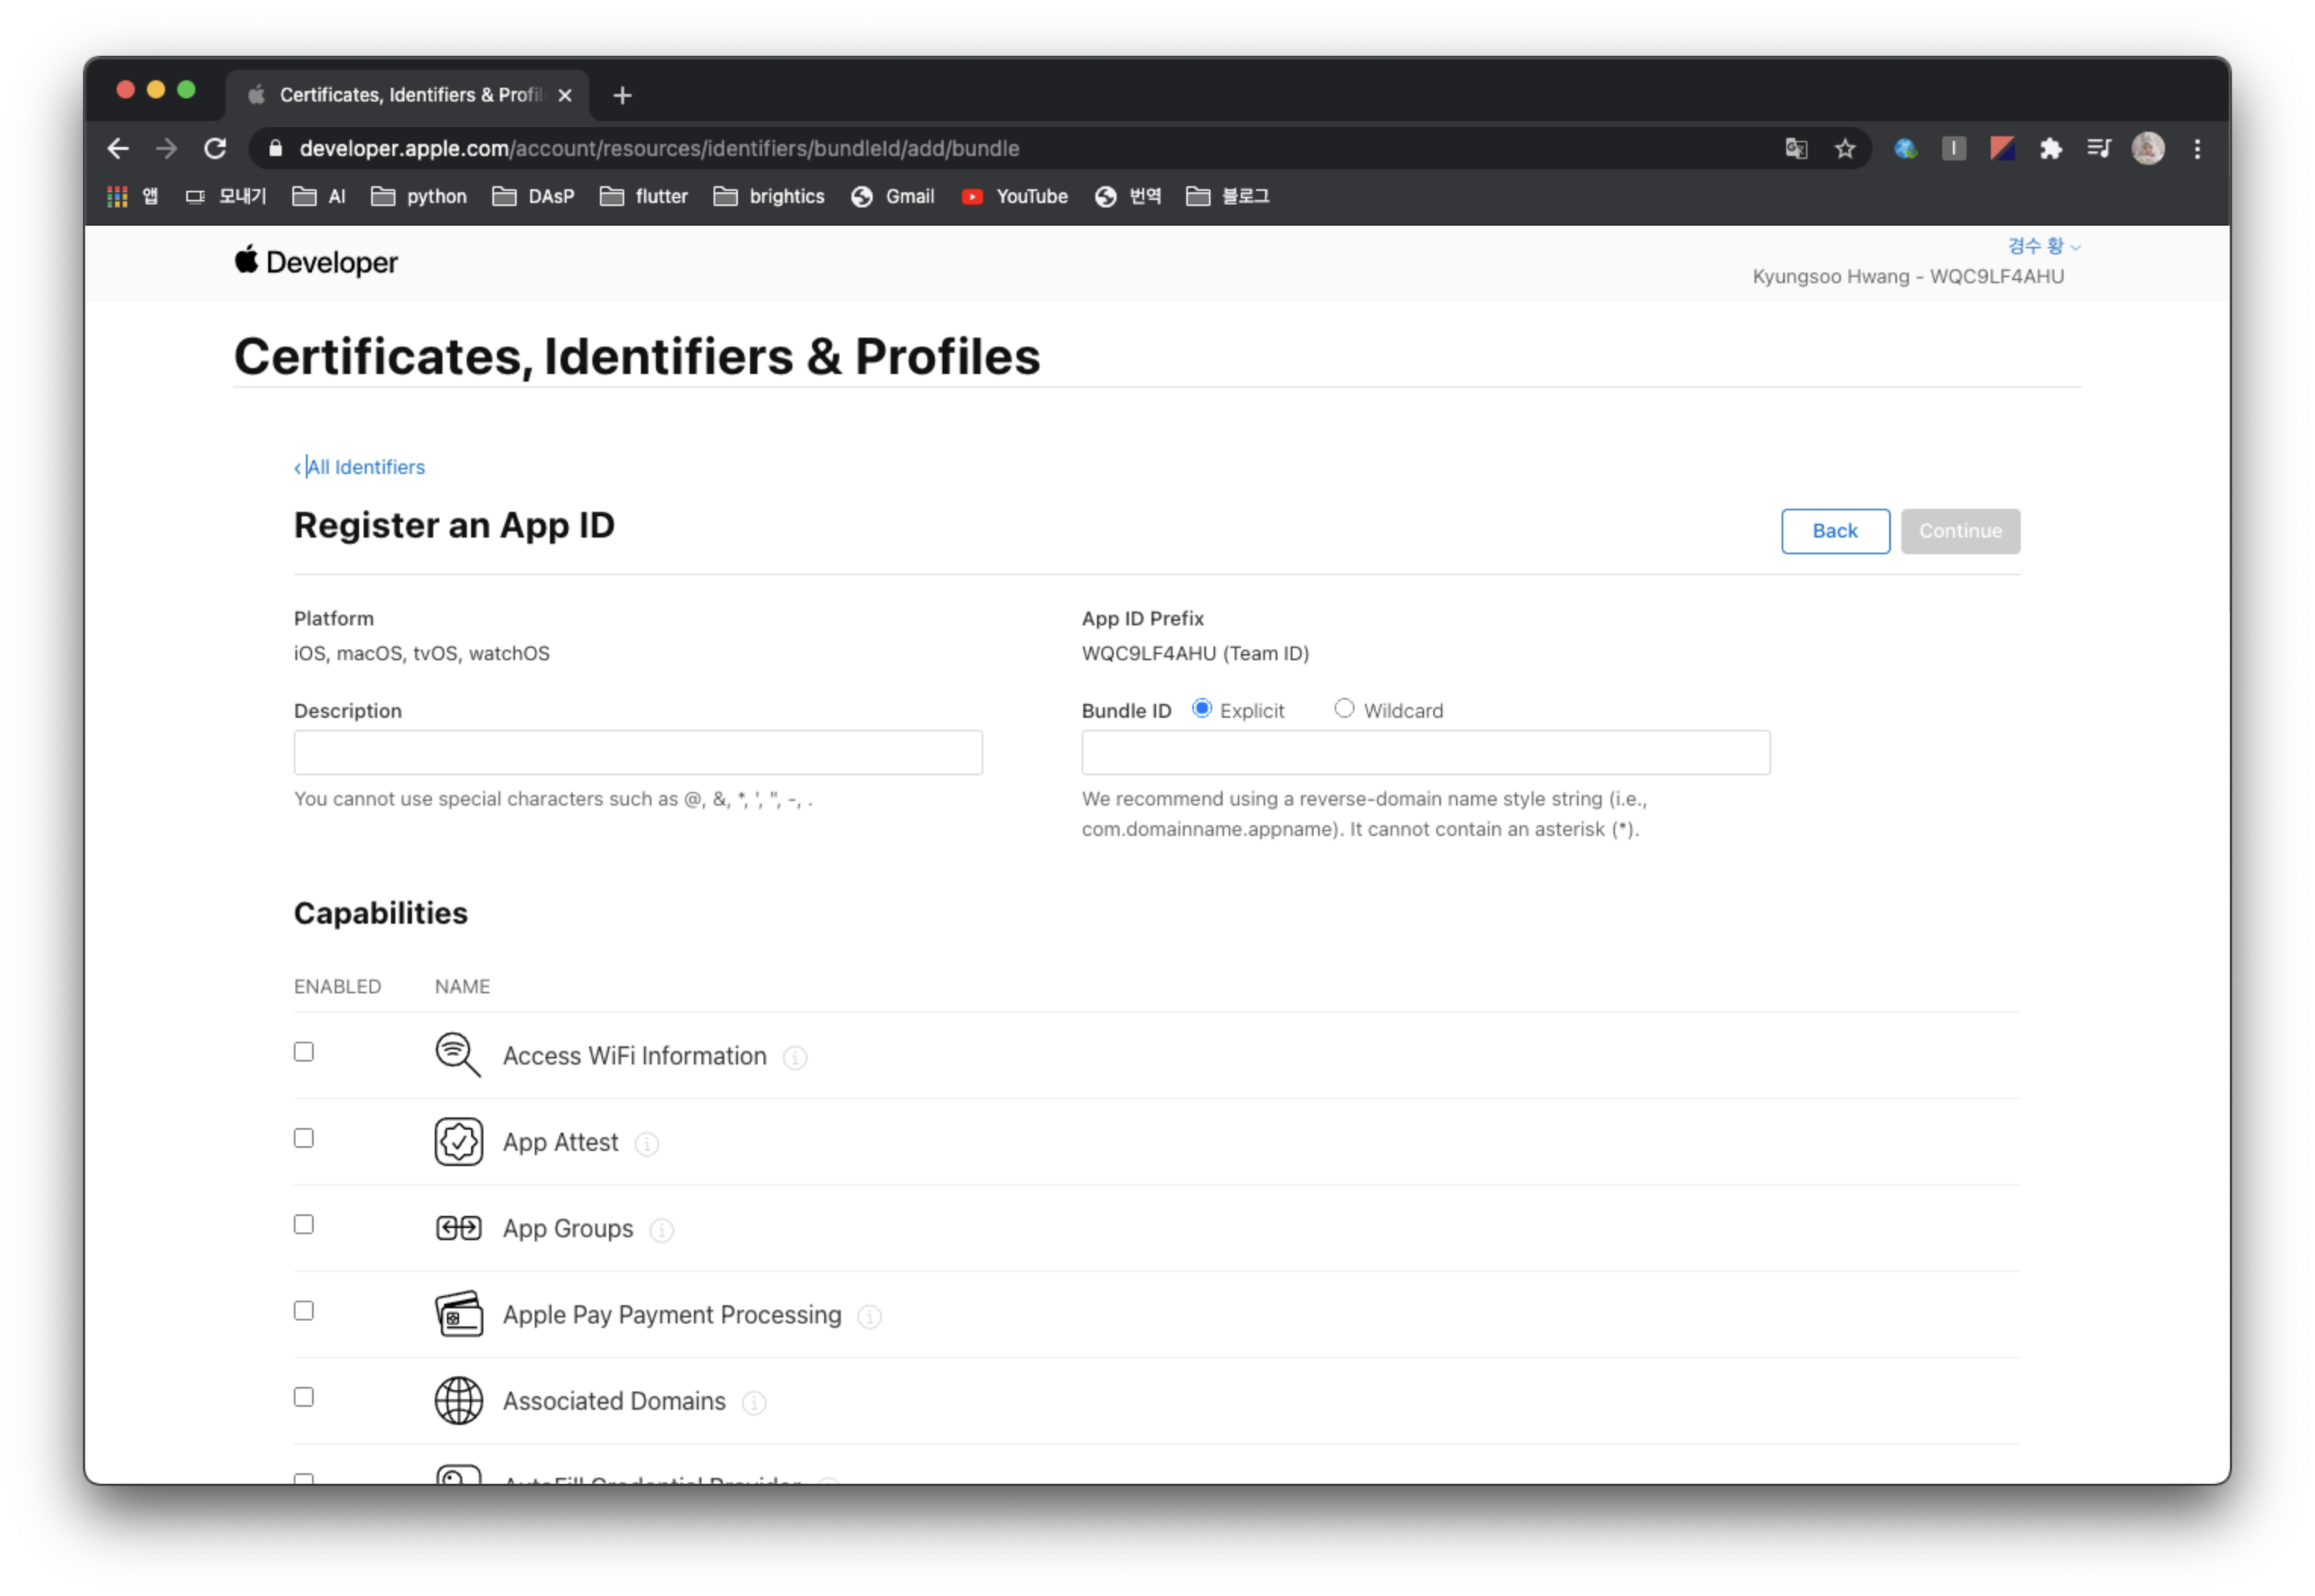Select the Wildcard Bundle ID radio button
This screenshot has height=1596, width=2315.
coord(1344,708)
